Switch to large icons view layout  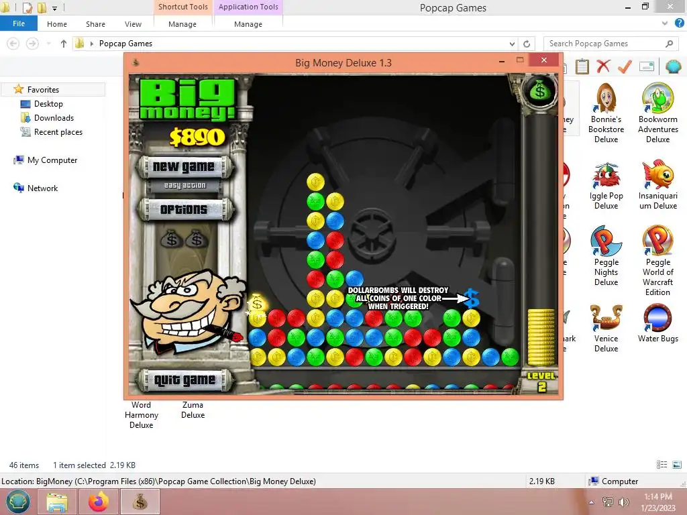pyautogui.click(x=676, y=465)
